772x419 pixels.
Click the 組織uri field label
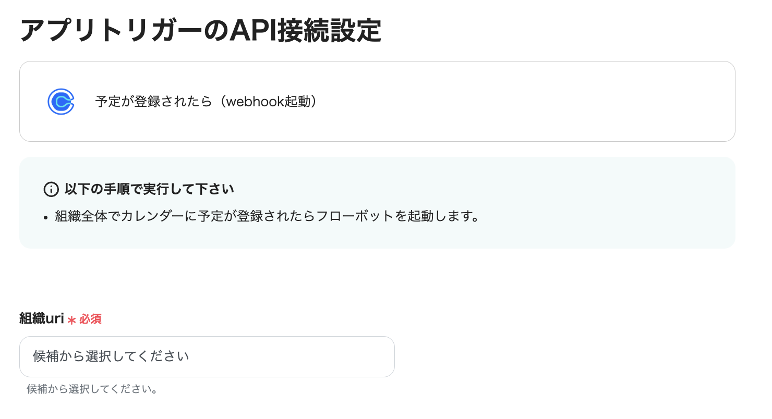(41, 318)
